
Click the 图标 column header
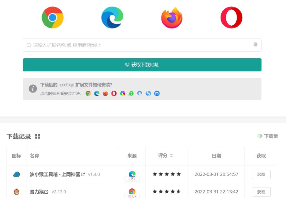(16, 156)
